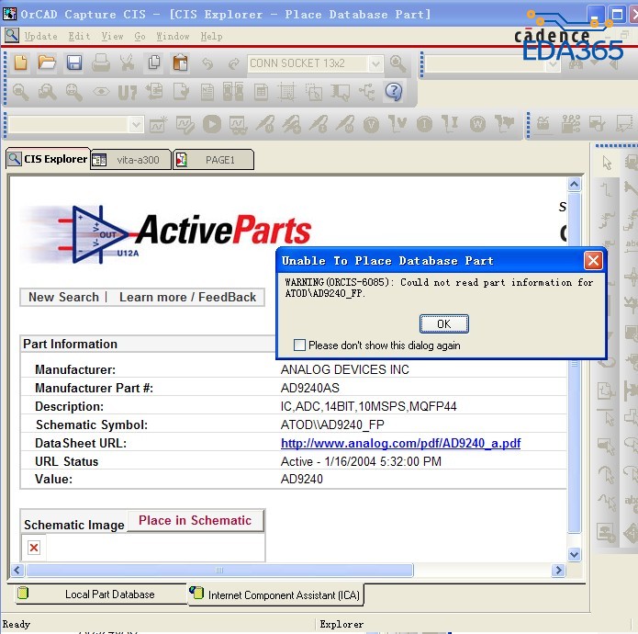Click the Part Information section header
The width and height of the screenshot is (638, 634).
[x=70, y=344]
